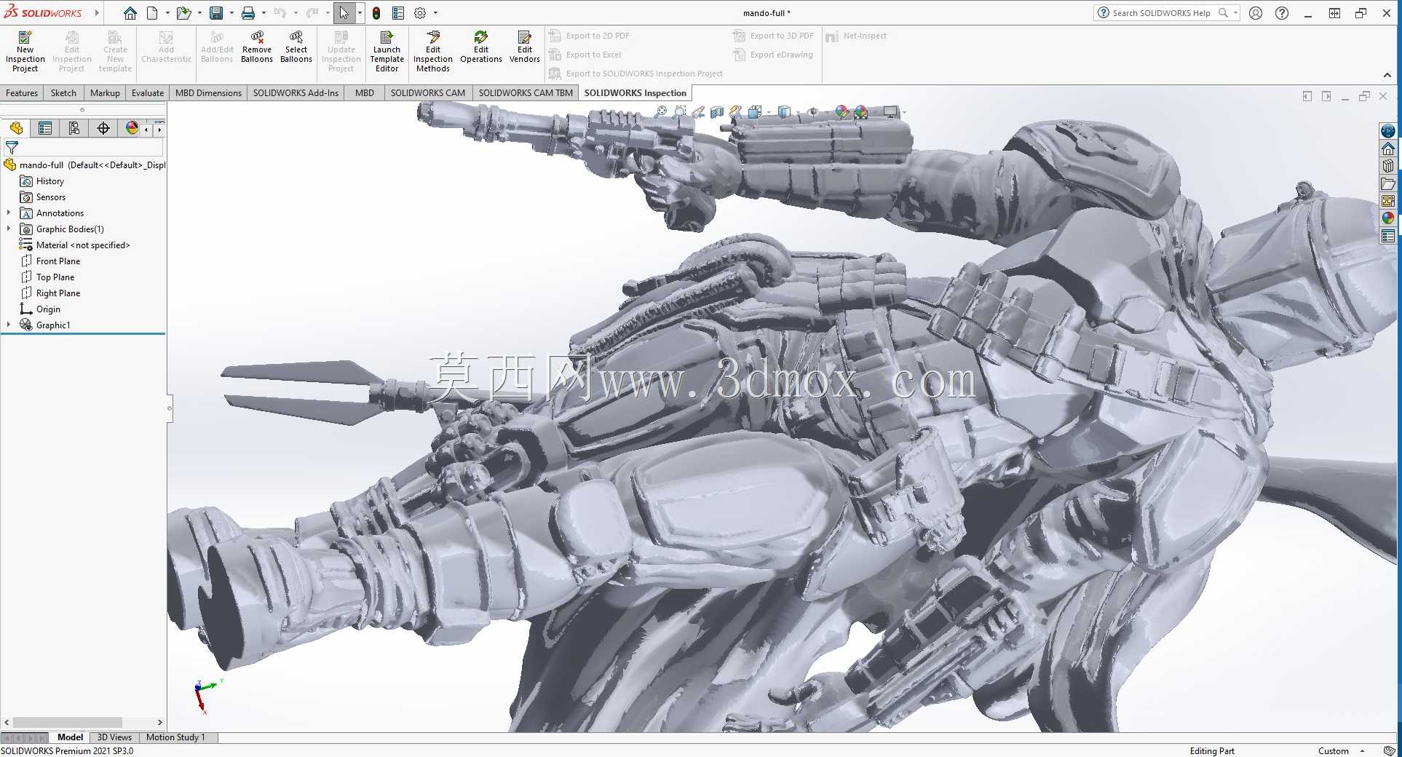The width and height of the screenshot is (1402, 757).
Task: Select Top Plane in the feature tree
Action: pos(55,277)
